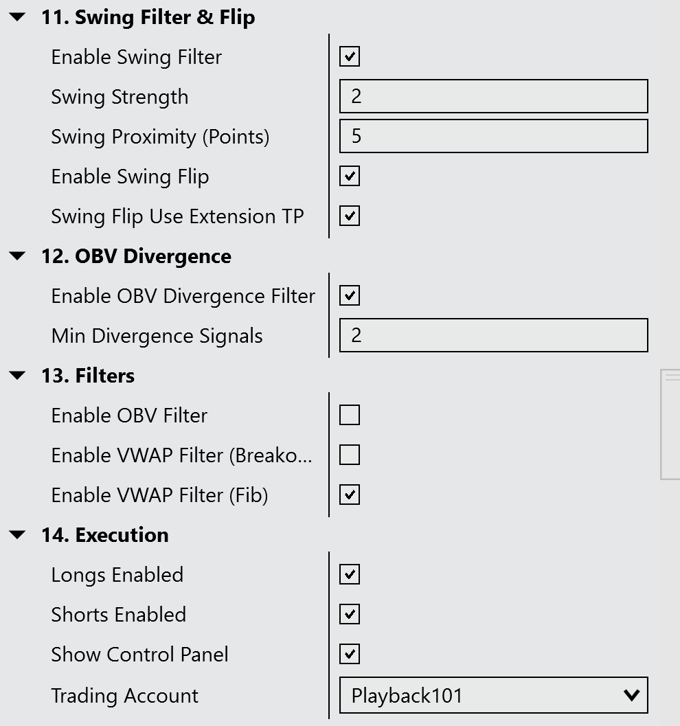Collapse the 14. Execution section
The width and height of the screenshot is (680, 726).
point(18,536)
